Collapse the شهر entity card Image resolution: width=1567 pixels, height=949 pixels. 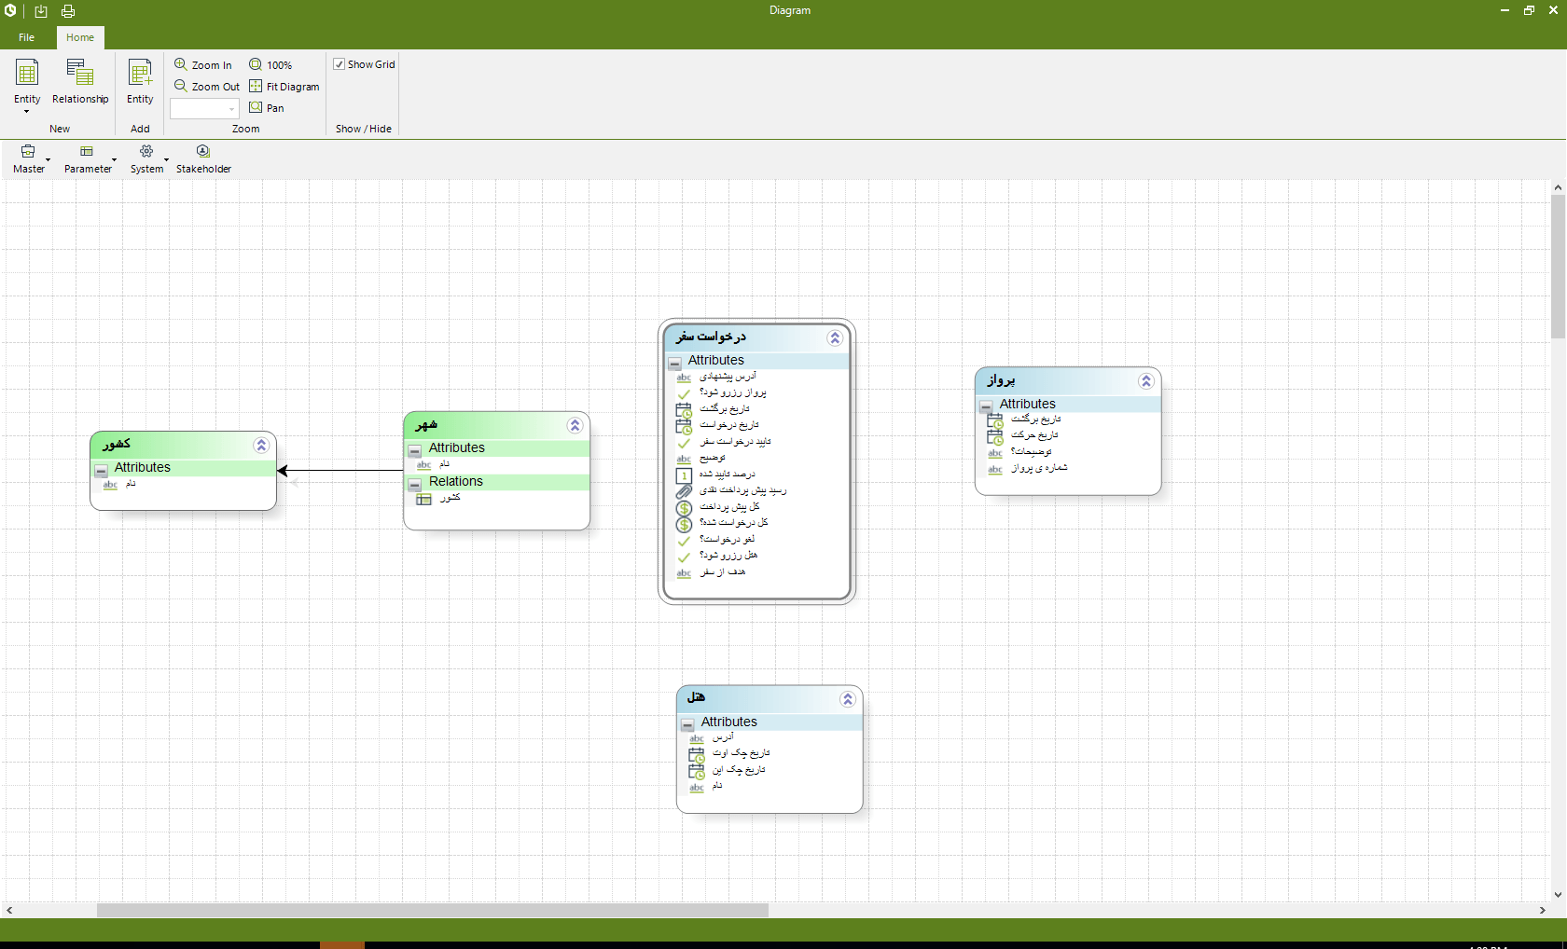click(575, 425)
